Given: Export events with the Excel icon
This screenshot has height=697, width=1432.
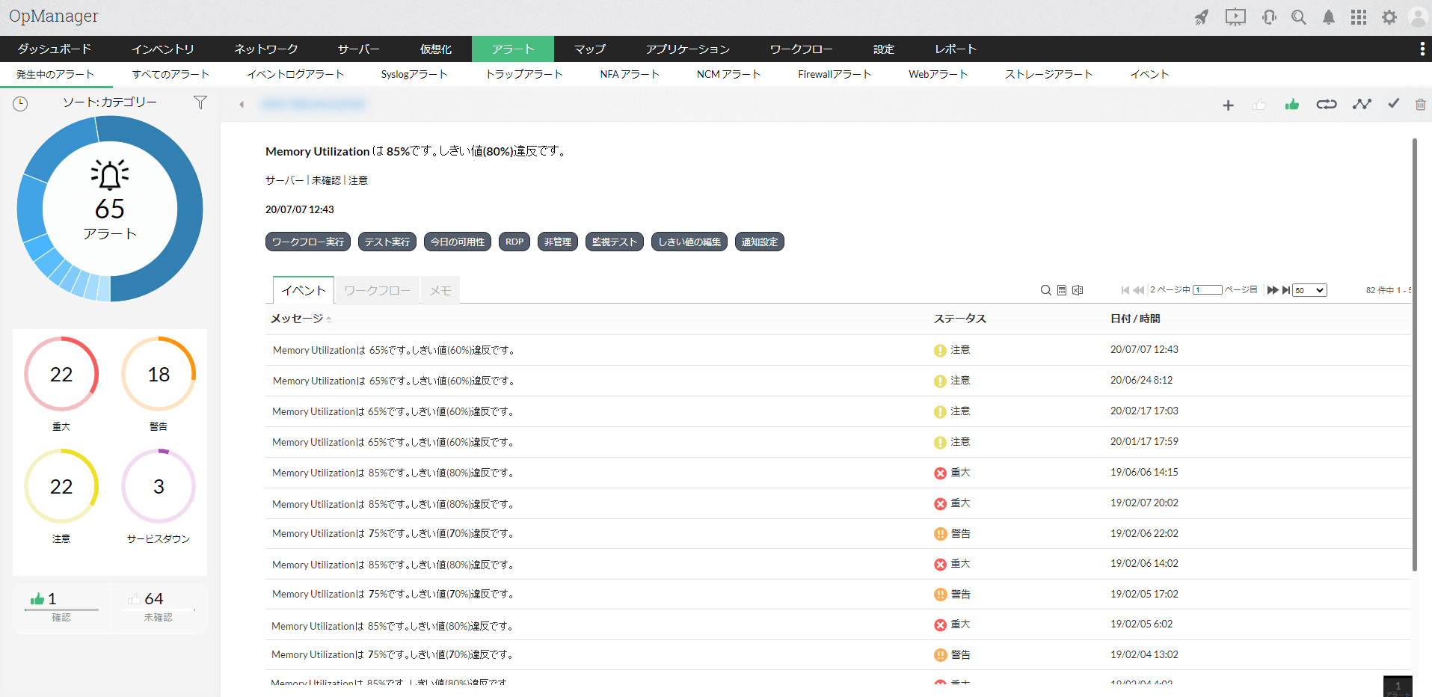Looking at the screenshot, I should tap(1078, 290).
